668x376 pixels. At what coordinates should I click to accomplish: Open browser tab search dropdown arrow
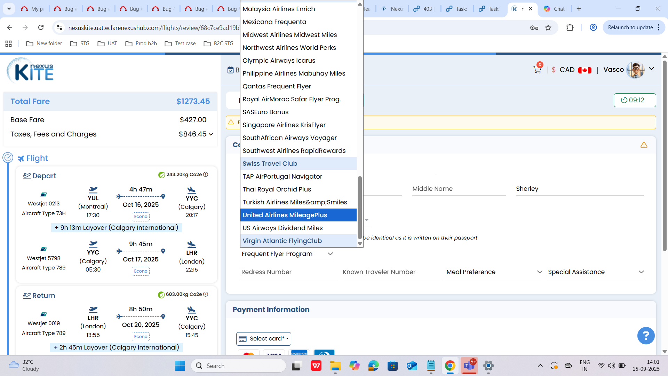pyautogui.click(x=9, y=9)
